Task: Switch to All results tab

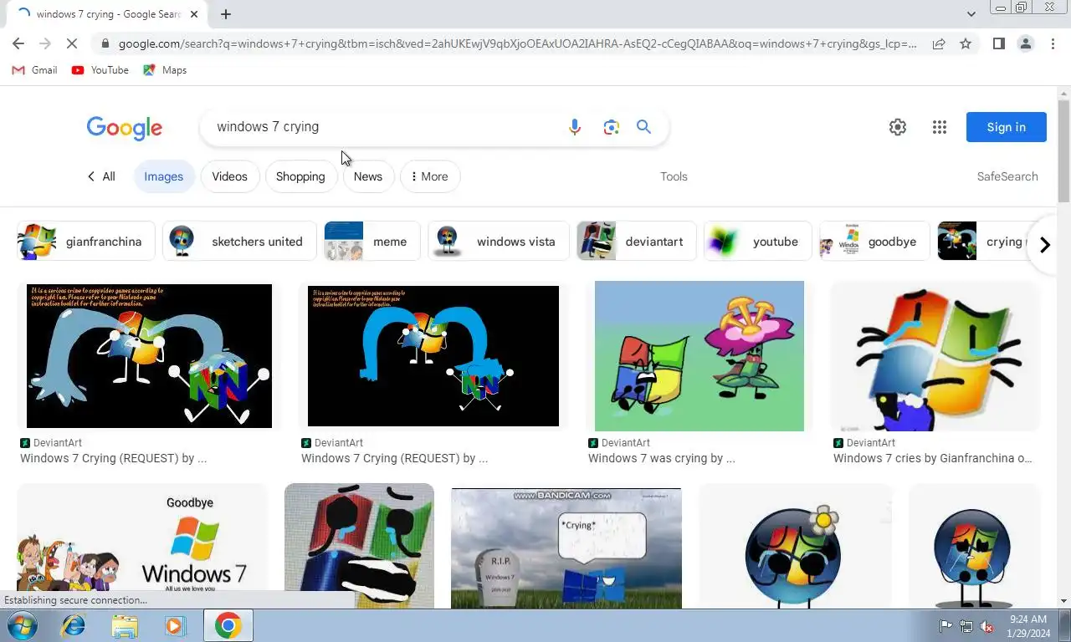Action: coord(101,176)
